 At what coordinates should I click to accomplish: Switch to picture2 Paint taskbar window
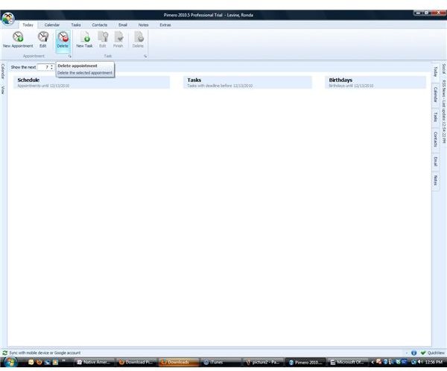click(263, 362)
